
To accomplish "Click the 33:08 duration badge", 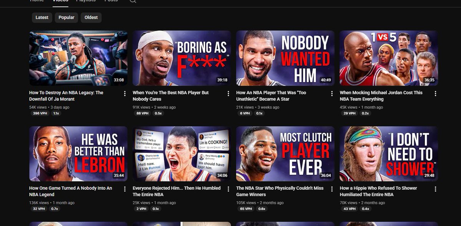I will (119, 80).
